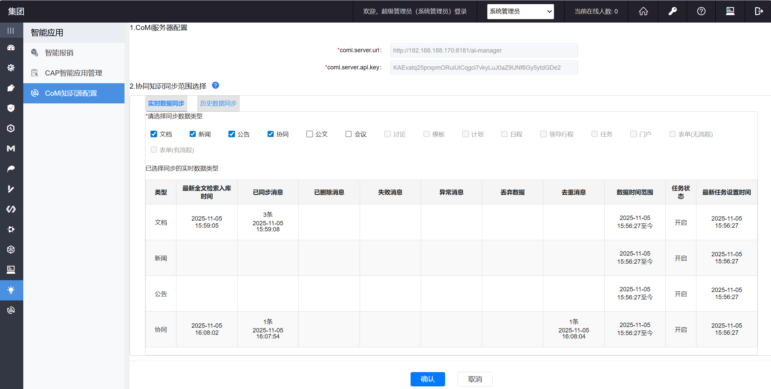Viewport: 771px width, 389px height.
Task: Click the home icon in header
Action: (x=643, y=11)
